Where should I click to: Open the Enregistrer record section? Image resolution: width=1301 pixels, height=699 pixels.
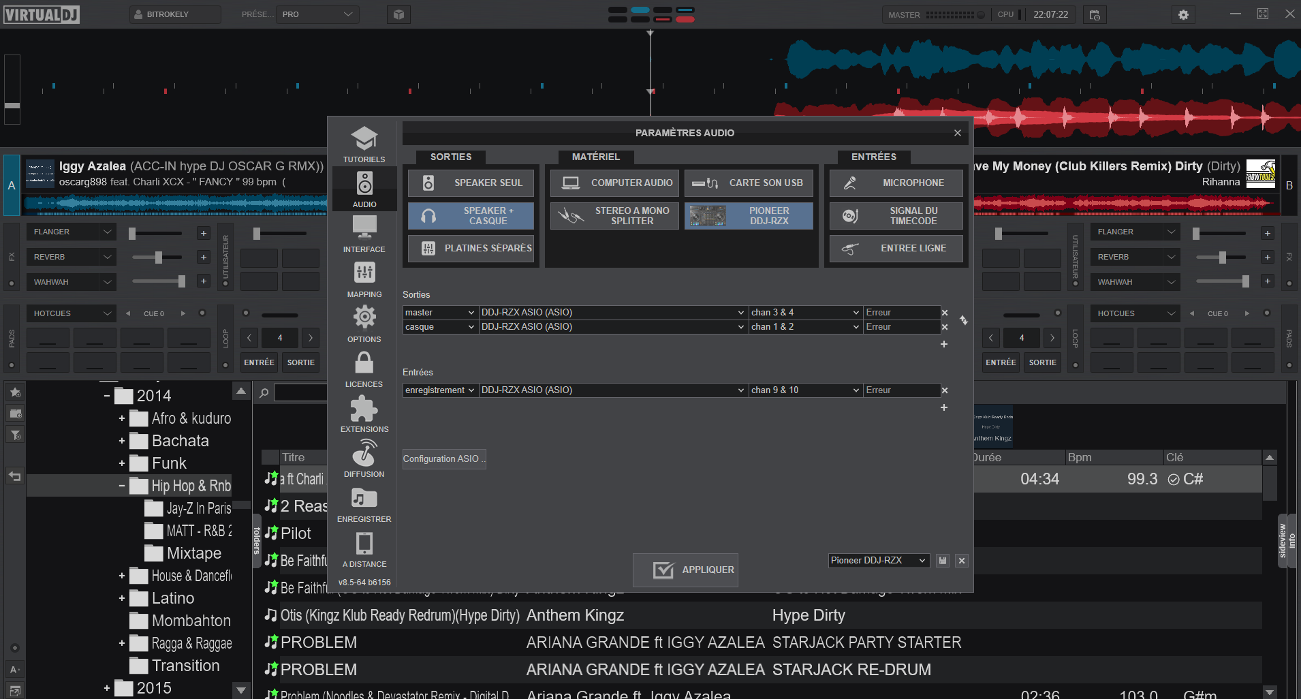[x=364, y=504]
